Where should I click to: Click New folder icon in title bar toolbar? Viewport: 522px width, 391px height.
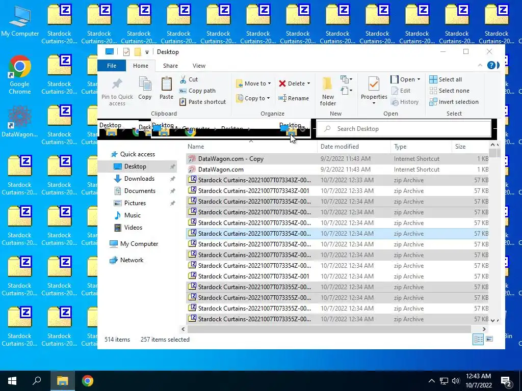(138, 52)
